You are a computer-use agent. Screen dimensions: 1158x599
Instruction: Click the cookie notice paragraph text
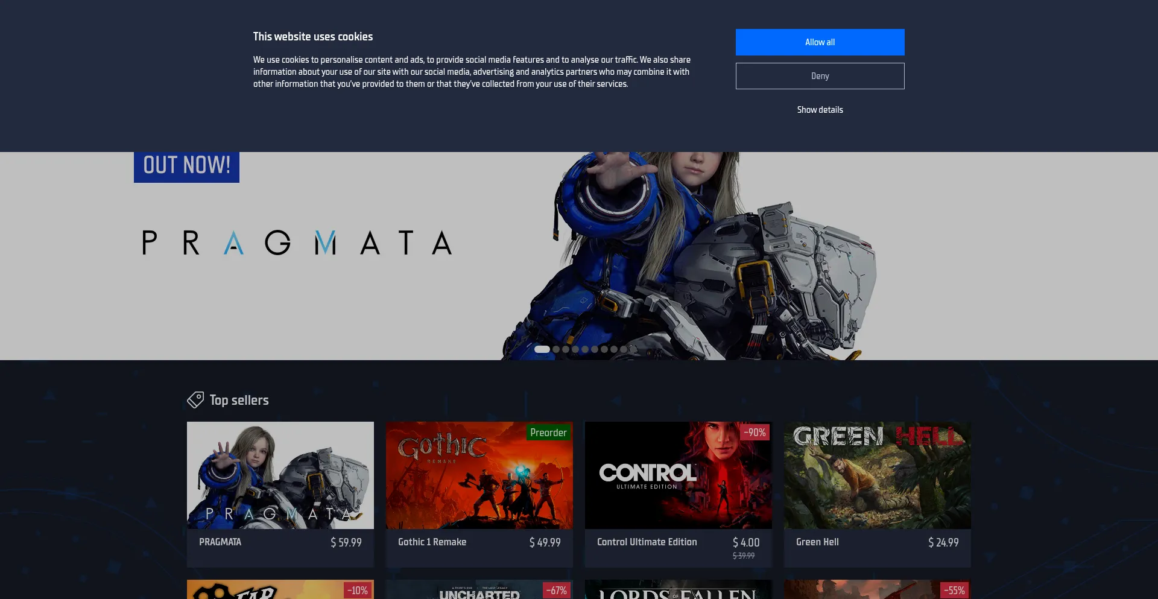pos(472,72)
